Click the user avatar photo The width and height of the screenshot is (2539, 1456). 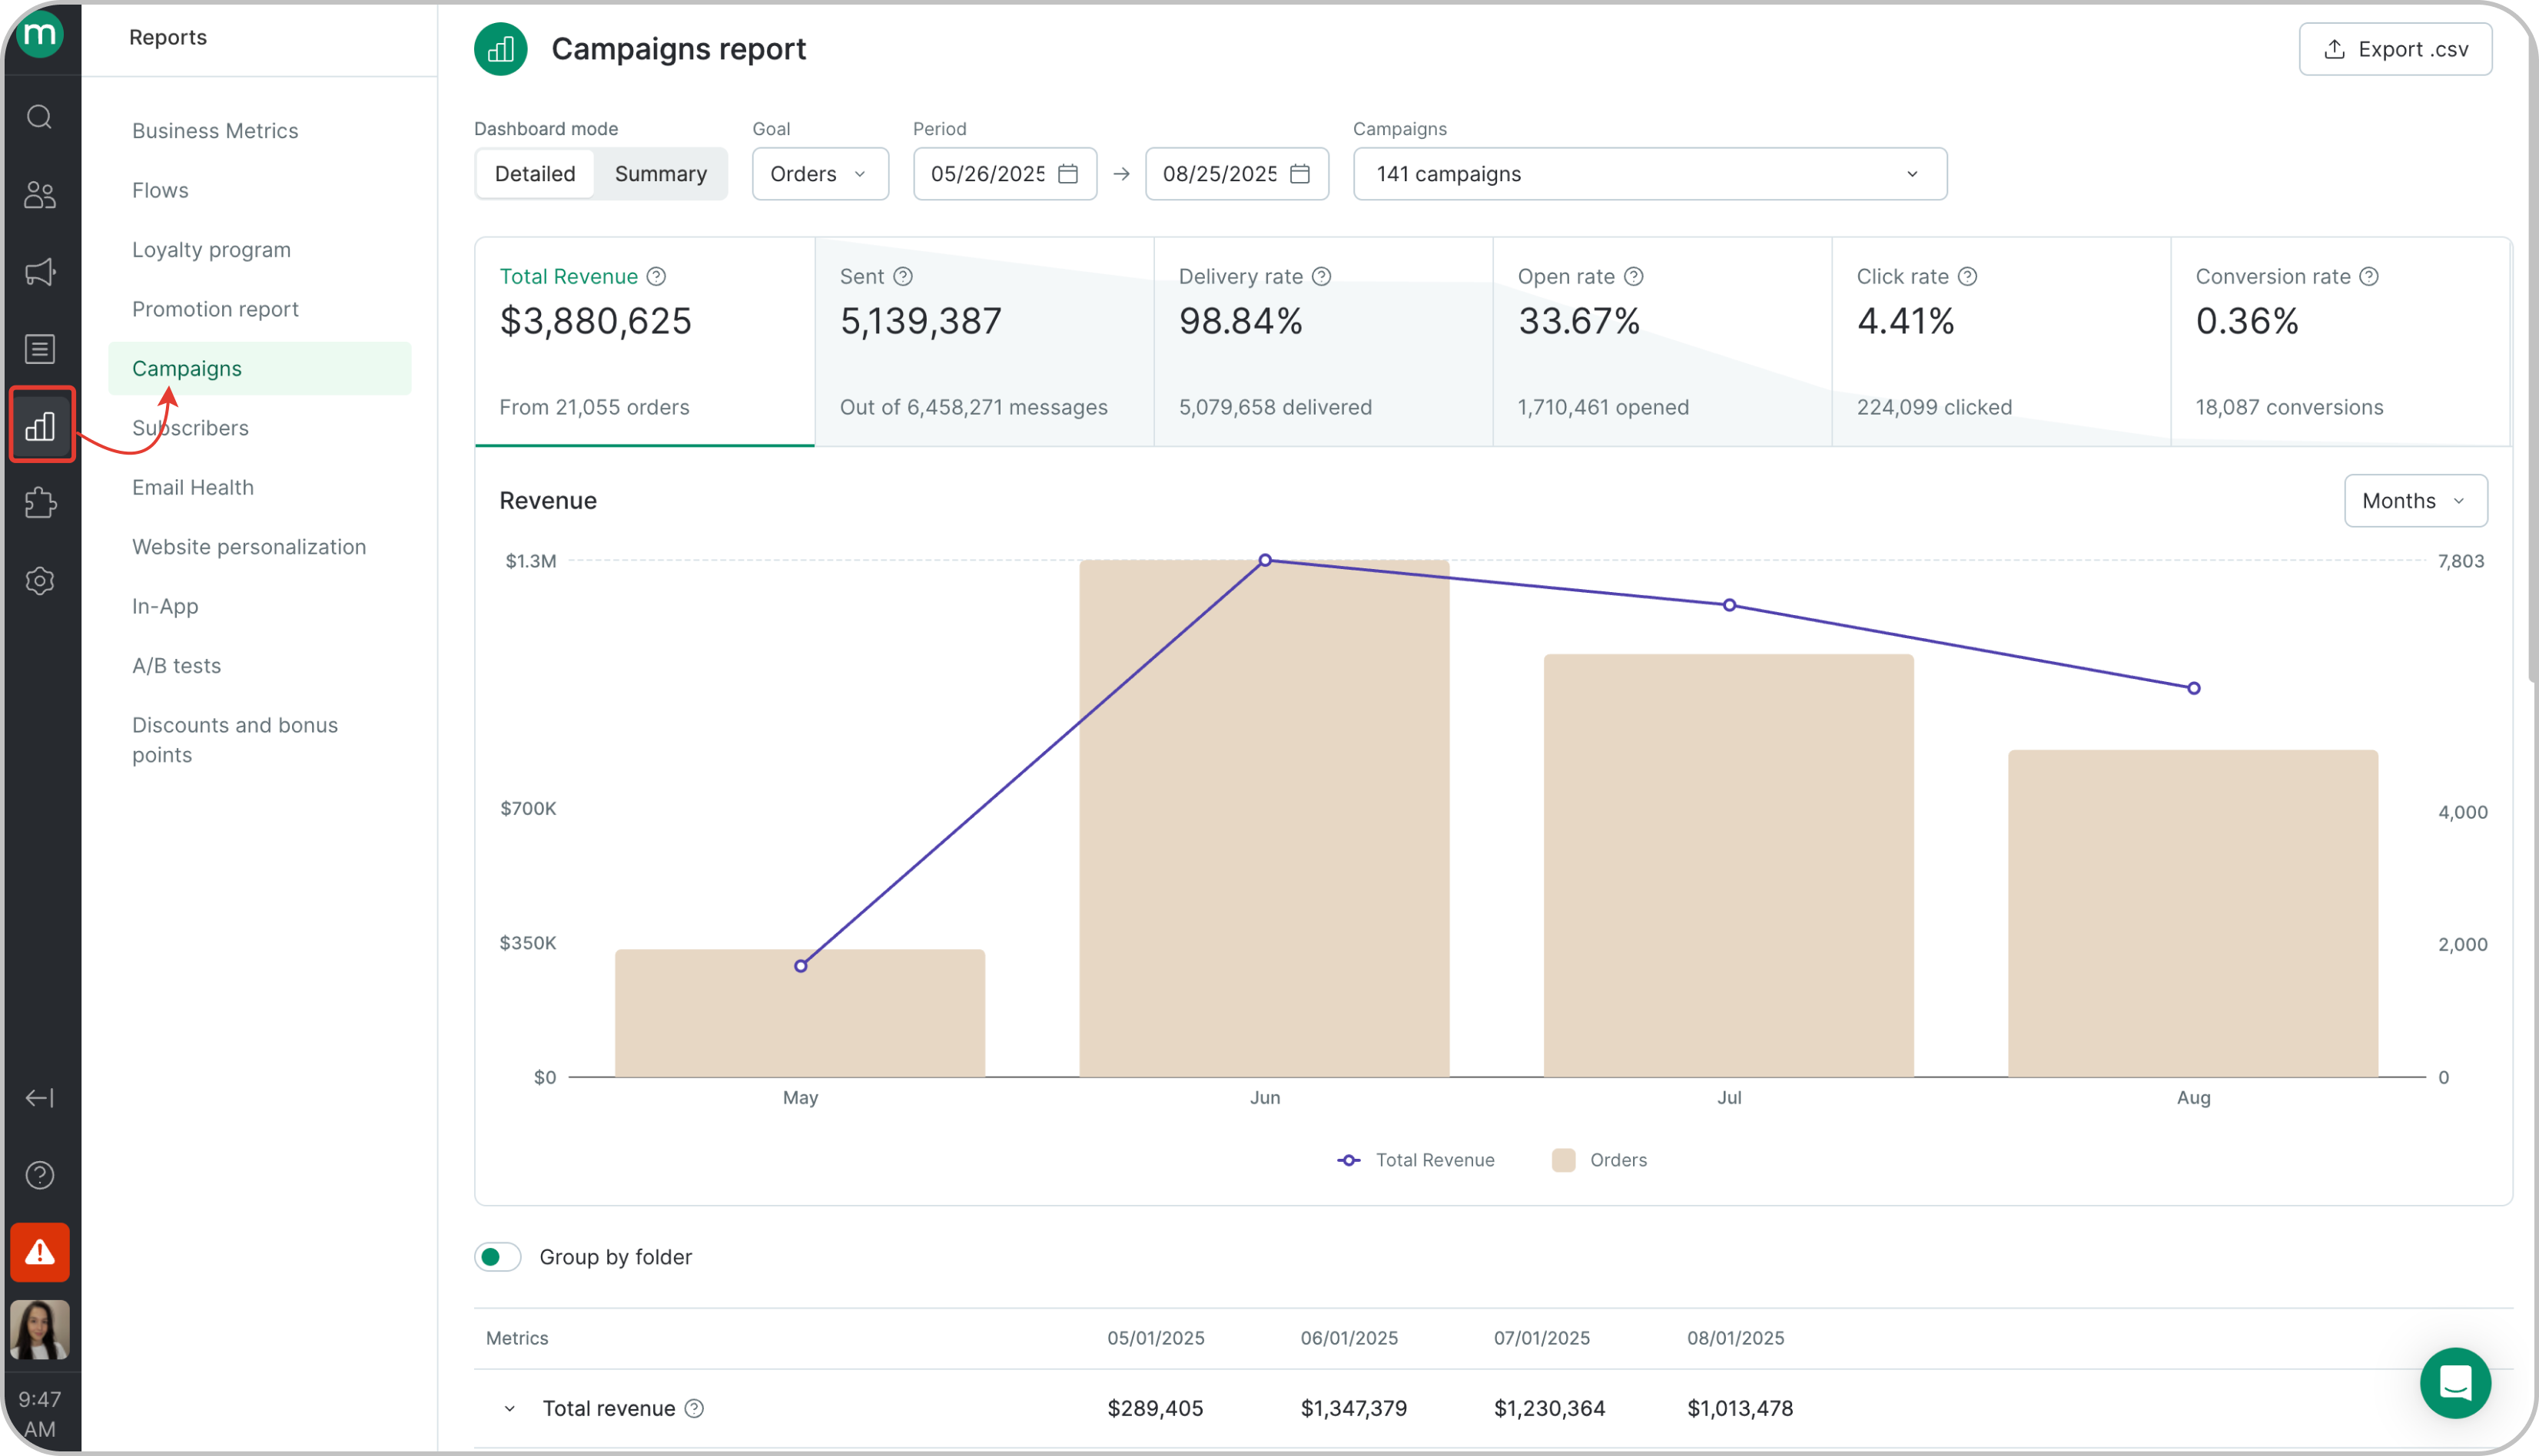(x=40, y=1330)
